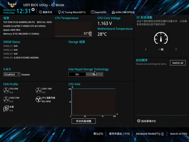189x142 pixels.
Task: Click the Switch all button
Action: (x=178, y=63)
